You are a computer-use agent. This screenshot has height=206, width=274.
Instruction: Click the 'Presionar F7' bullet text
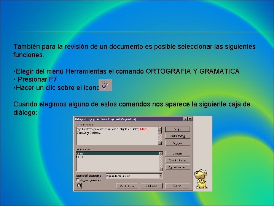pos(37,79)
